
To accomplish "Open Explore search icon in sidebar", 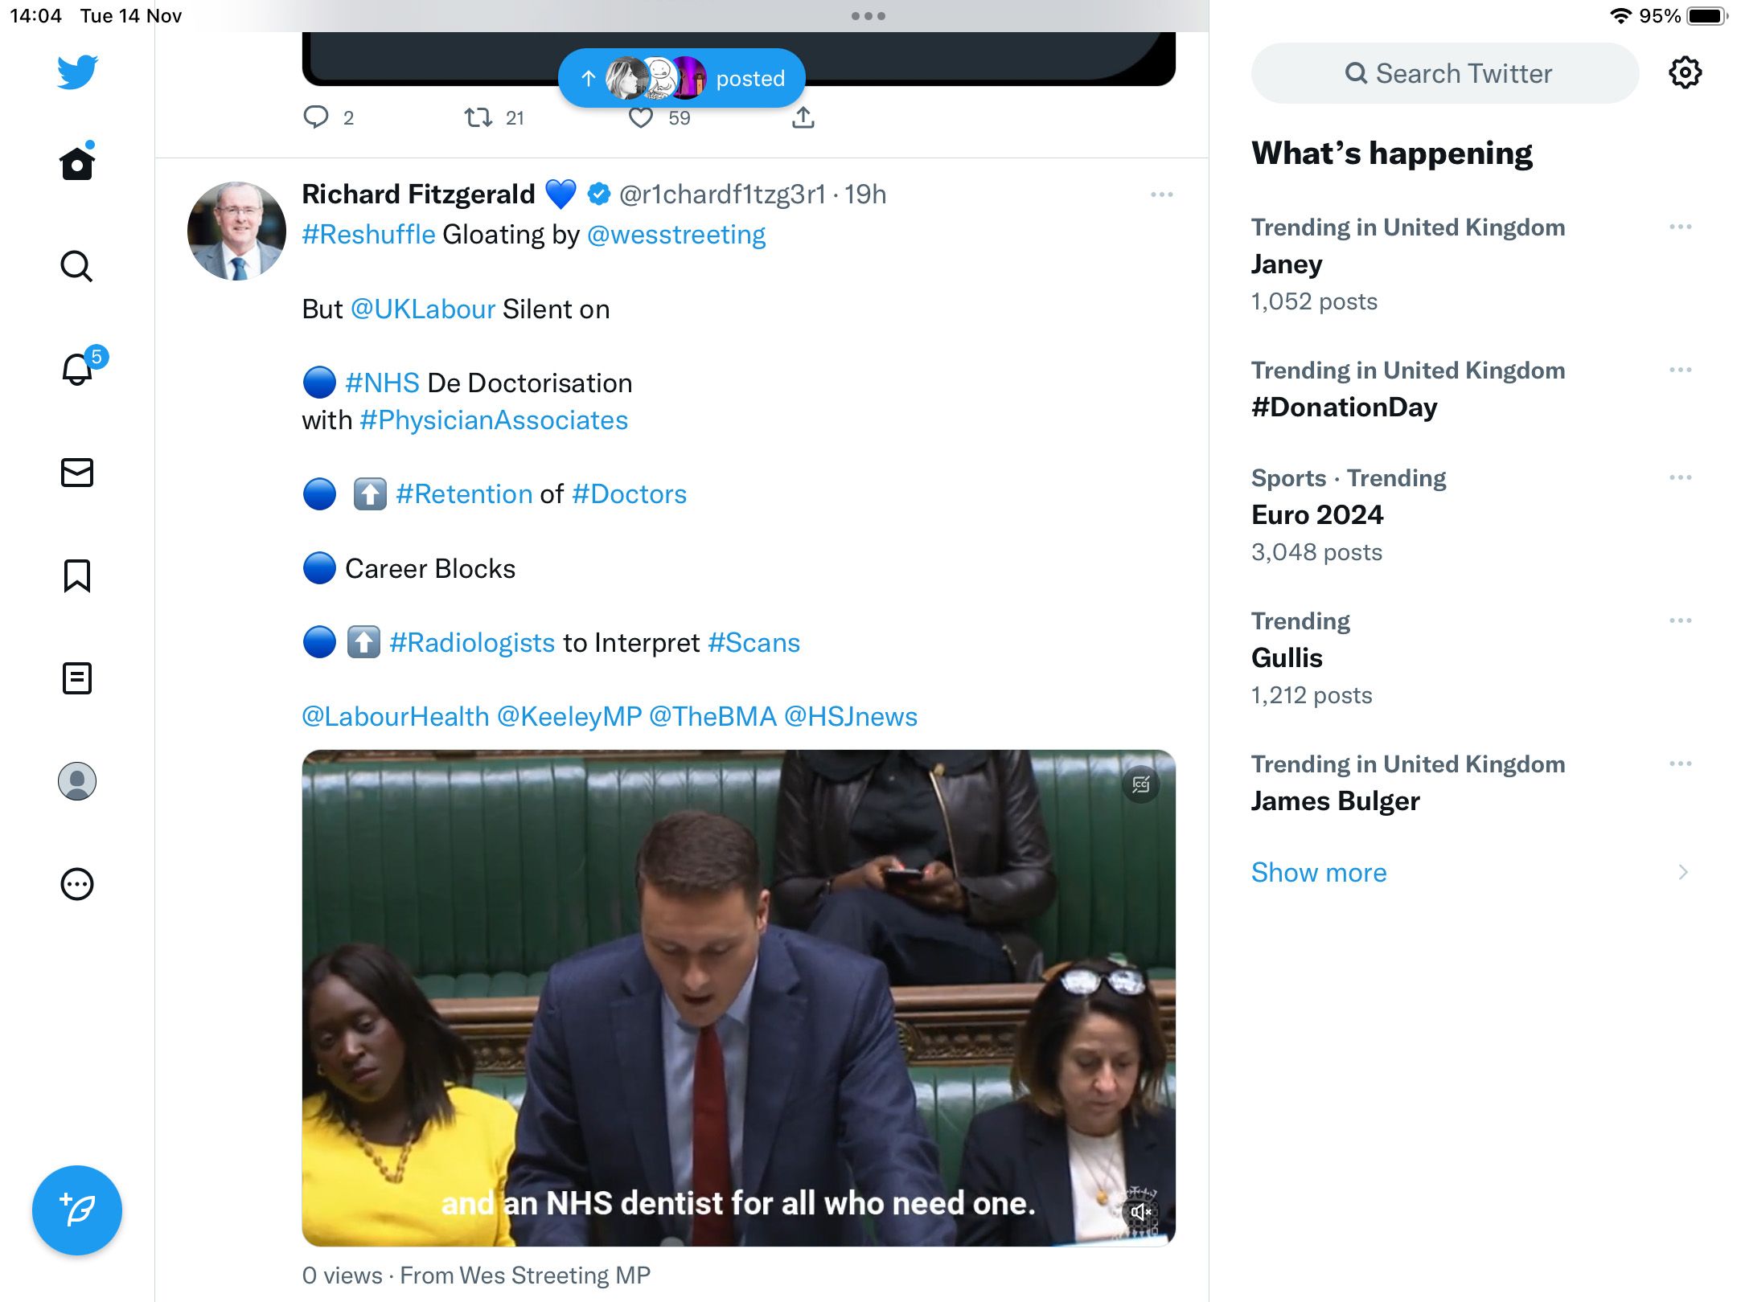I will point(77,266).
